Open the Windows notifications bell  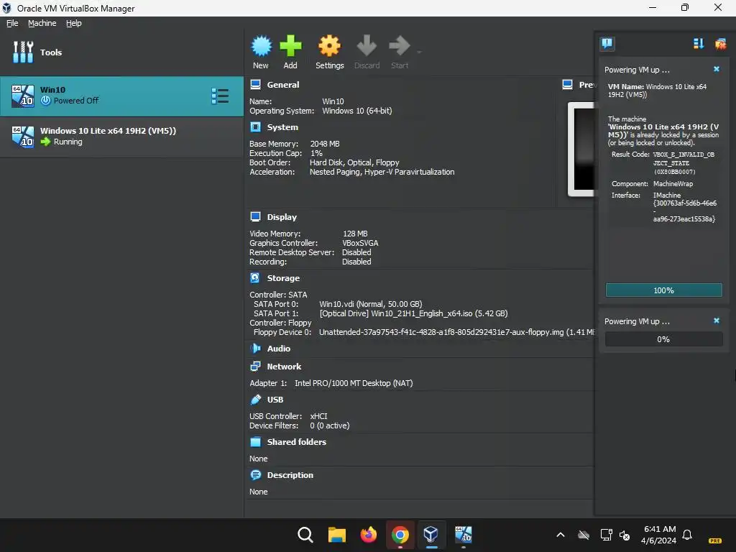tap(687, 535)
